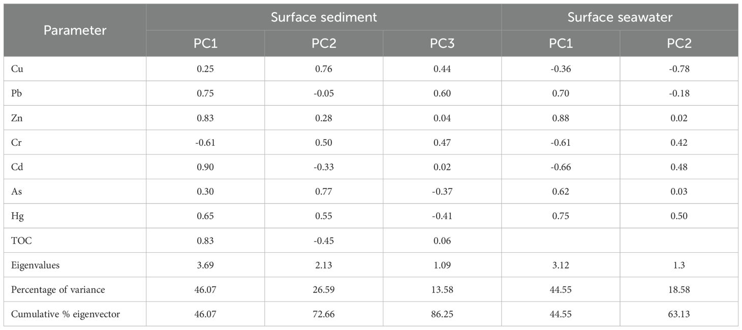Select the Cumulative % eigenvector label
The width and height of the screenshot is (742, 330).
pos(66,314)
